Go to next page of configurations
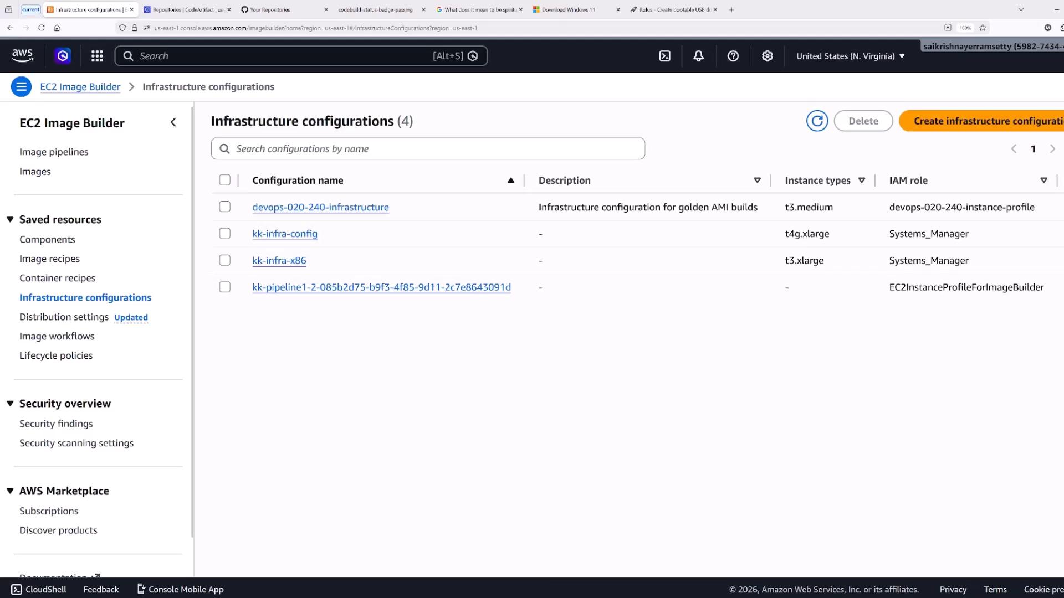Viewport: 1064px width, 598px height. click(x=1052, y=149)
